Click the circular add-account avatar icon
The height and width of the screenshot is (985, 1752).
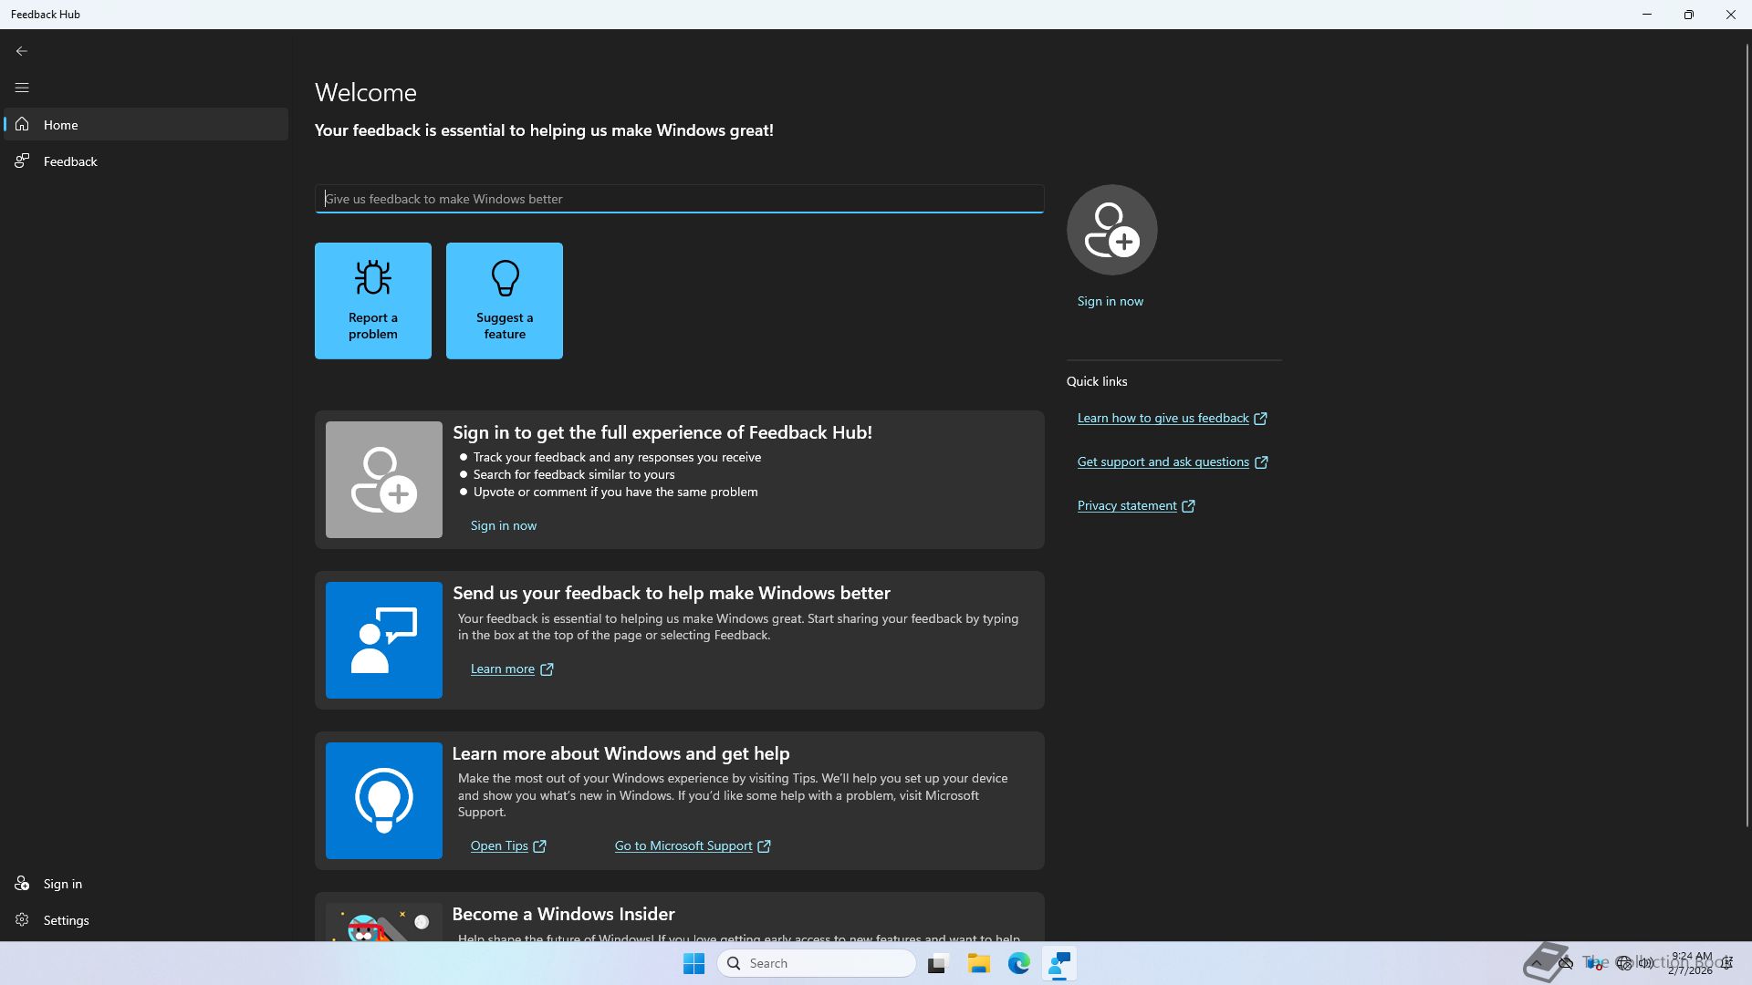point(1111,230)
